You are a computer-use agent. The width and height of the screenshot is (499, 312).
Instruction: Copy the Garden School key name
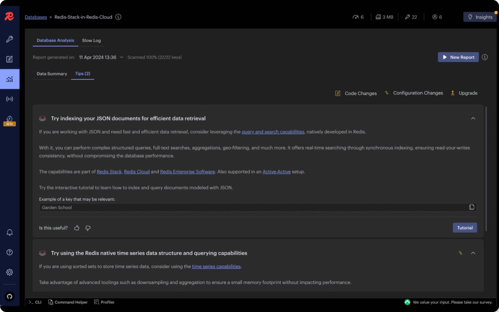coord(472,207)
